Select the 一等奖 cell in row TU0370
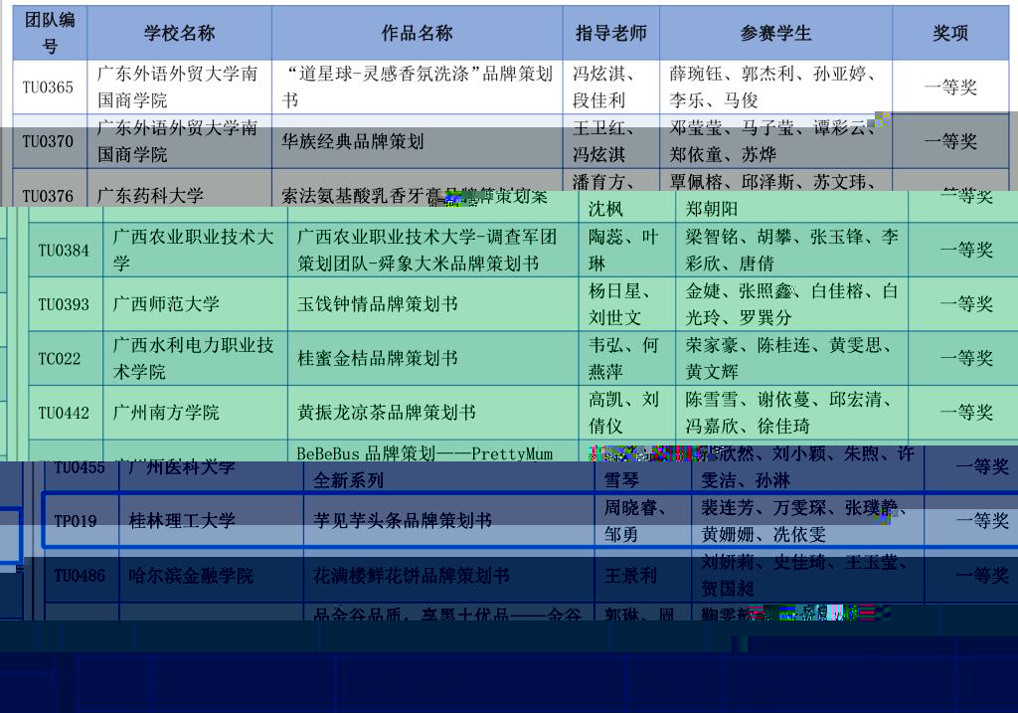The height and width of the screenshot is (713, 1018). coord(950,141)
